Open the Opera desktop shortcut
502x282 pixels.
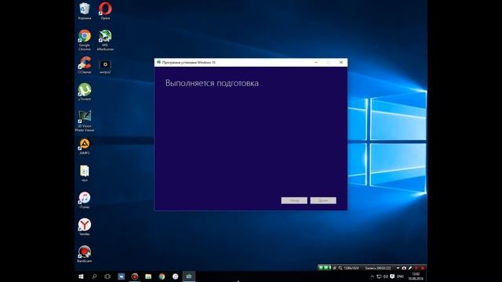pos(105,11)
